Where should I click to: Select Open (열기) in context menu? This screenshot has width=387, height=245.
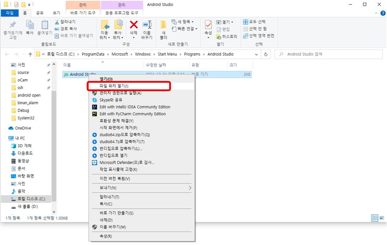[142, 79]
